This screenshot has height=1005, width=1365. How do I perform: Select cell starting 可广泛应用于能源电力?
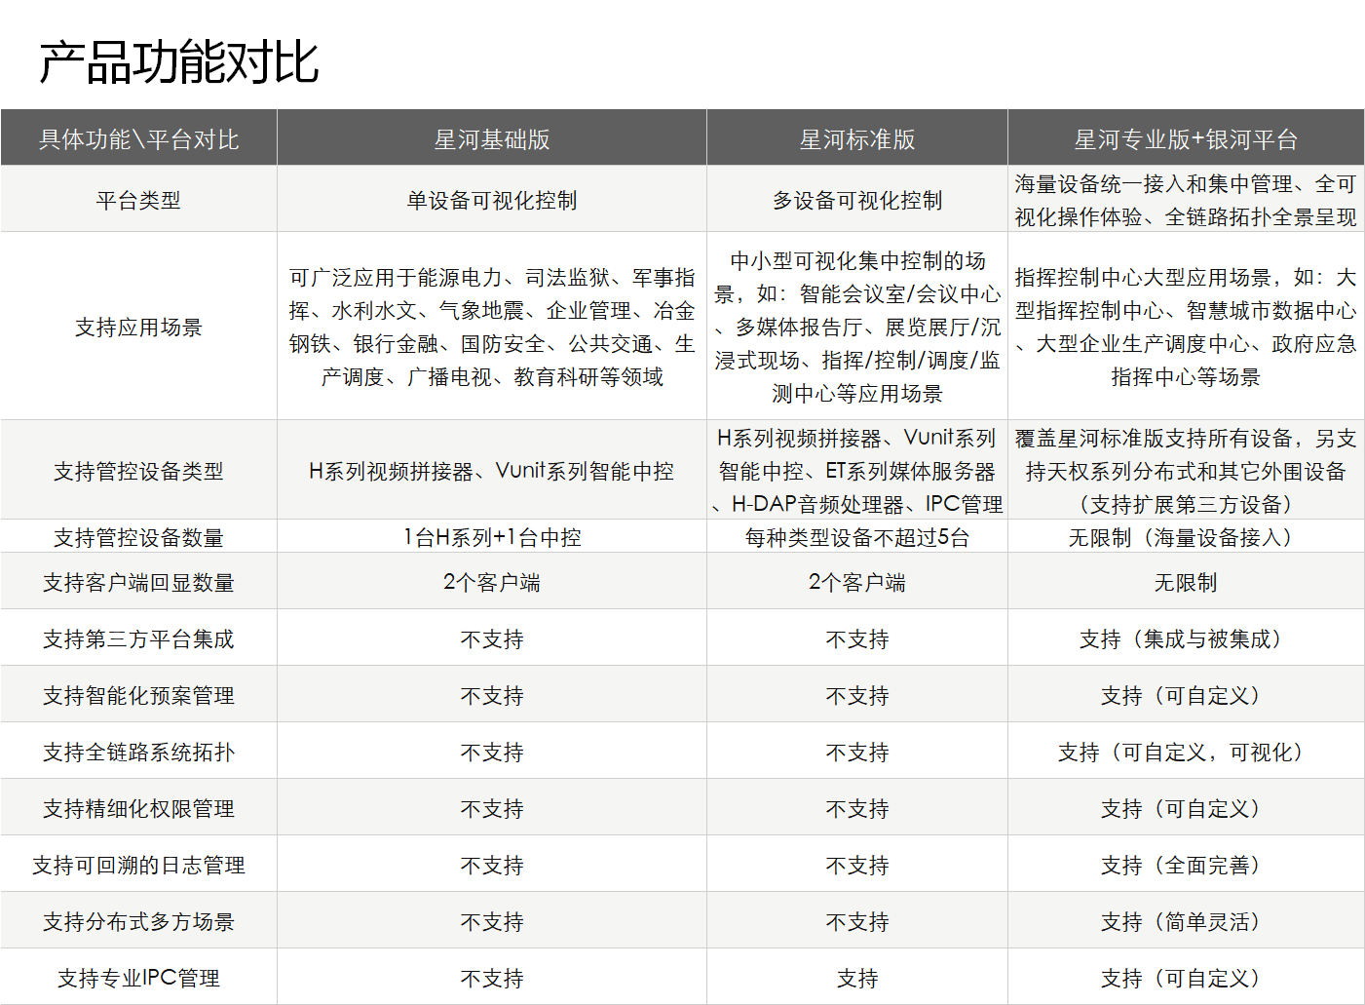pyautogui.click(x=491, y=328)
